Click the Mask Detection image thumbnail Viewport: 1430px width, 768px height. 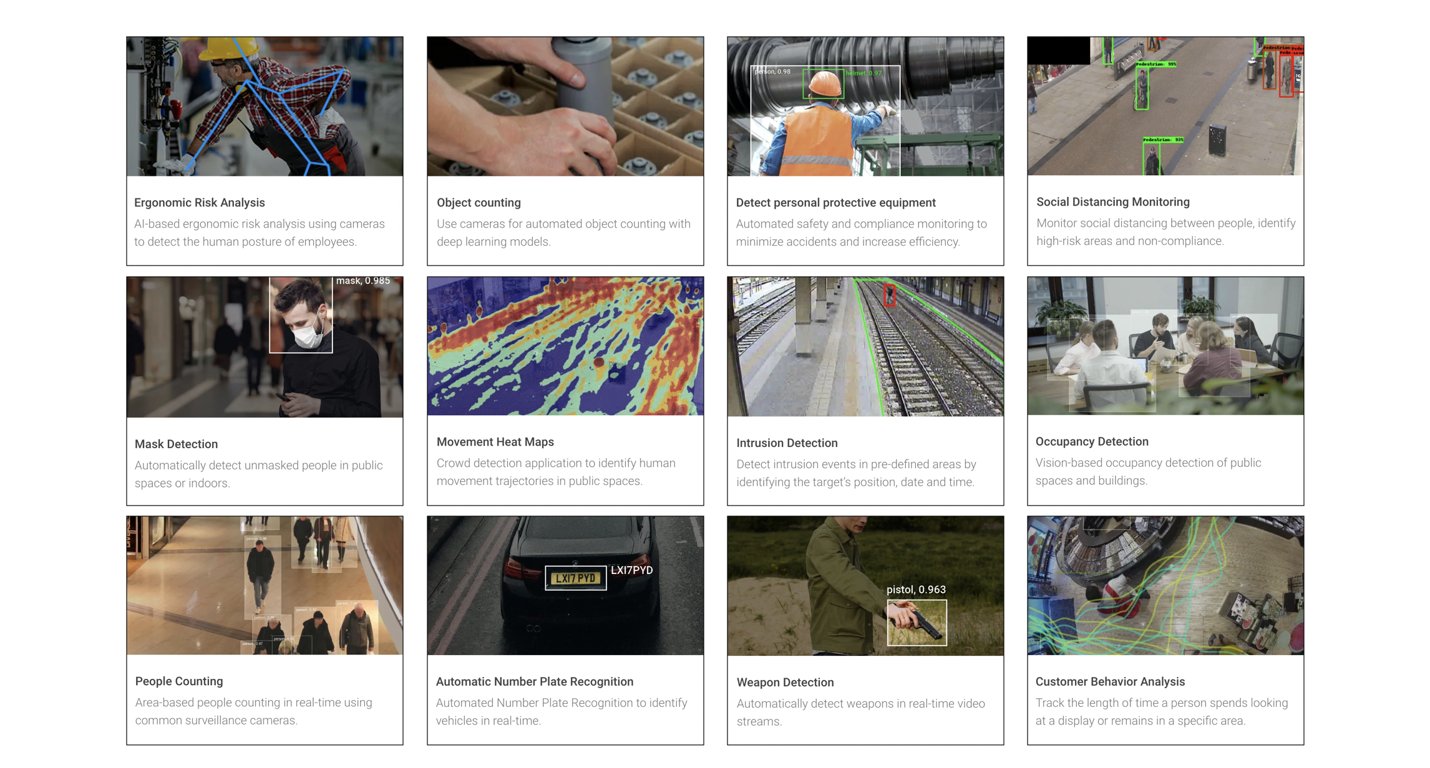tap(265, 347)
